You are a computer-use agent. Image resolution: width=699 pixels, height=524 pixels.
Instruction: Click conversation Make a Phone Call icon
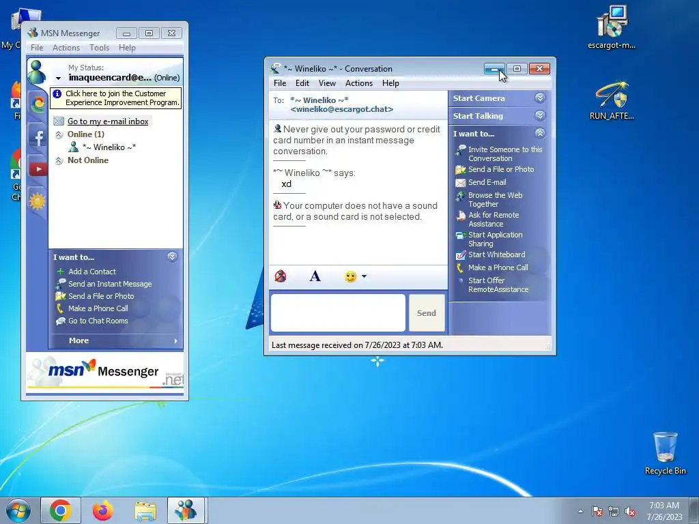coord(460,267)
